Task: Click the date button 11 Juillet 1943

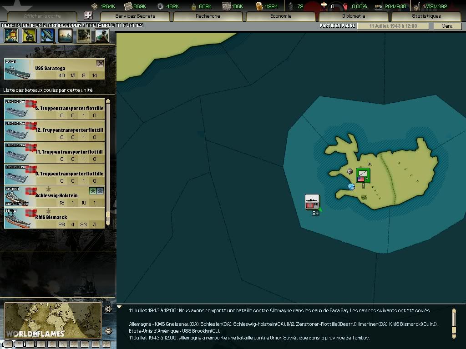Action: click(393, 26)
